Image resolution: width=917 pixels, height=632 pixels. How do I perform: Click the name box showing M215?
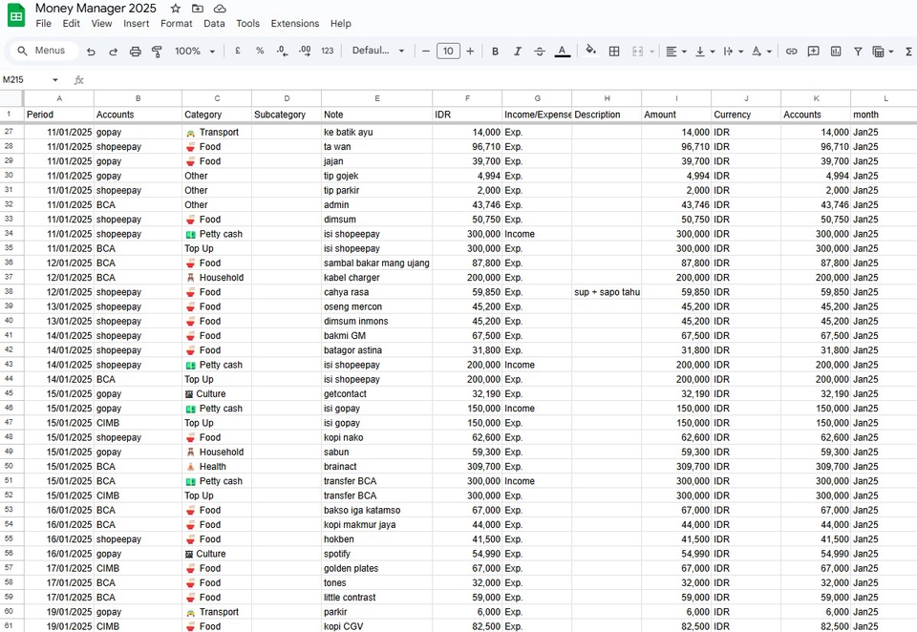pos(23,79)
